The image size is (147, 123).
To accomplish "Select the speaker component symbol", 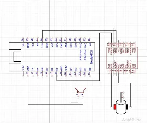I will click(x=81, y=90).
